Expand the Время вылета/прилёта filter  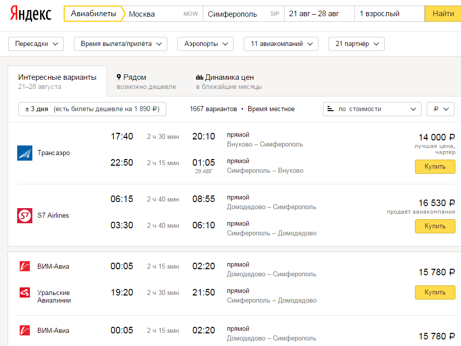click(120, 44)
